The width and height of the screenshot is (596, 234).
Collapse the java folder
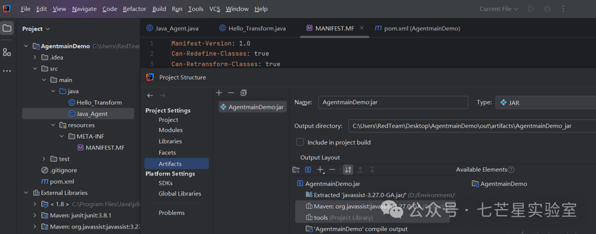53,91
